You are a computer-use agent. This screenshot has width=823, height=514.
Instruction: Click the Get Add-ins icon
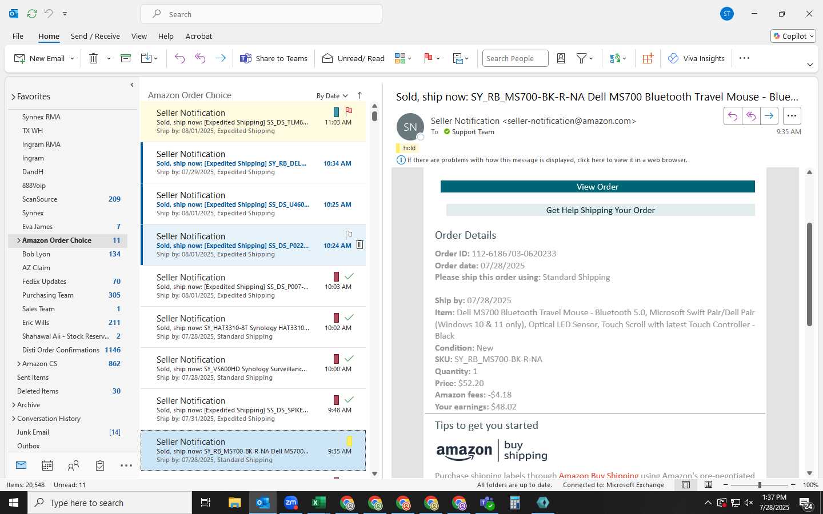pyautogui.click(x=648, y=58)
